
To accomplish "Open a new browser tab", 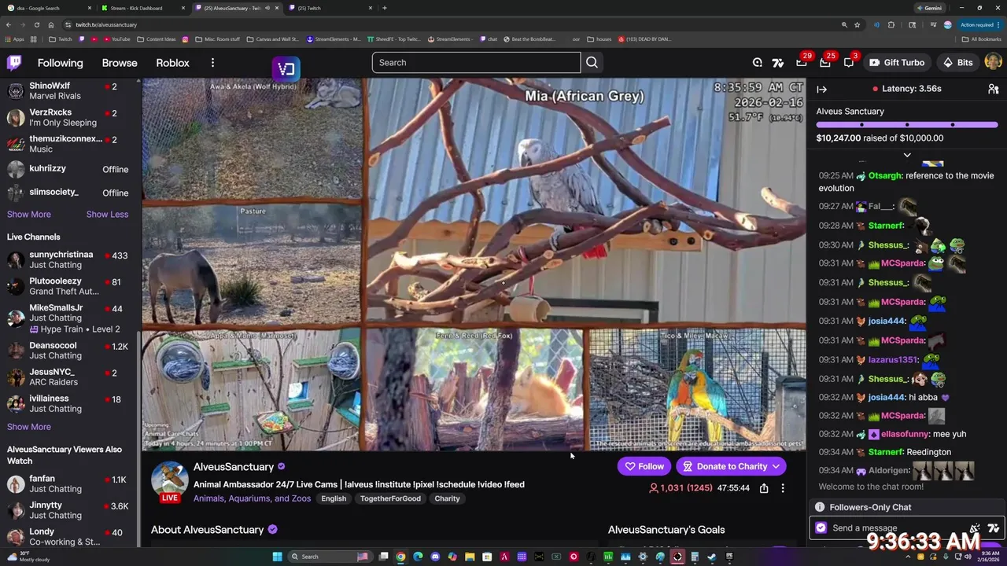I will coord(384,8).
